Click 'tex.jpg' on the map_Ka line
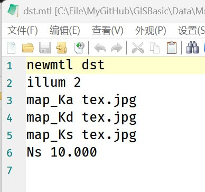205x192 pixels. tap(109, 100)
